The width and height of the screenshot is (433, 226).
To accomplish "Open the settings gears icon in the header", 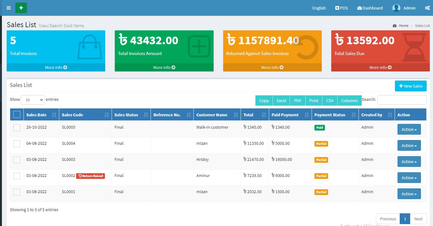I will [427, 8].
